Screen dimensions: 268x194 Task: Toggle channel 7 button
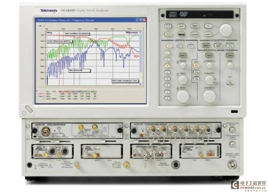tap(167, 92)
